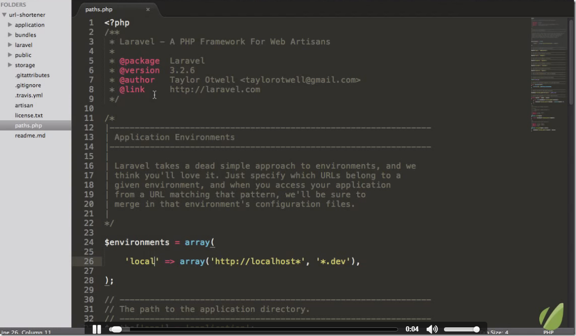Click 'Application Environments' comment heading
This screenshot has height=336, width=576.
174,137
